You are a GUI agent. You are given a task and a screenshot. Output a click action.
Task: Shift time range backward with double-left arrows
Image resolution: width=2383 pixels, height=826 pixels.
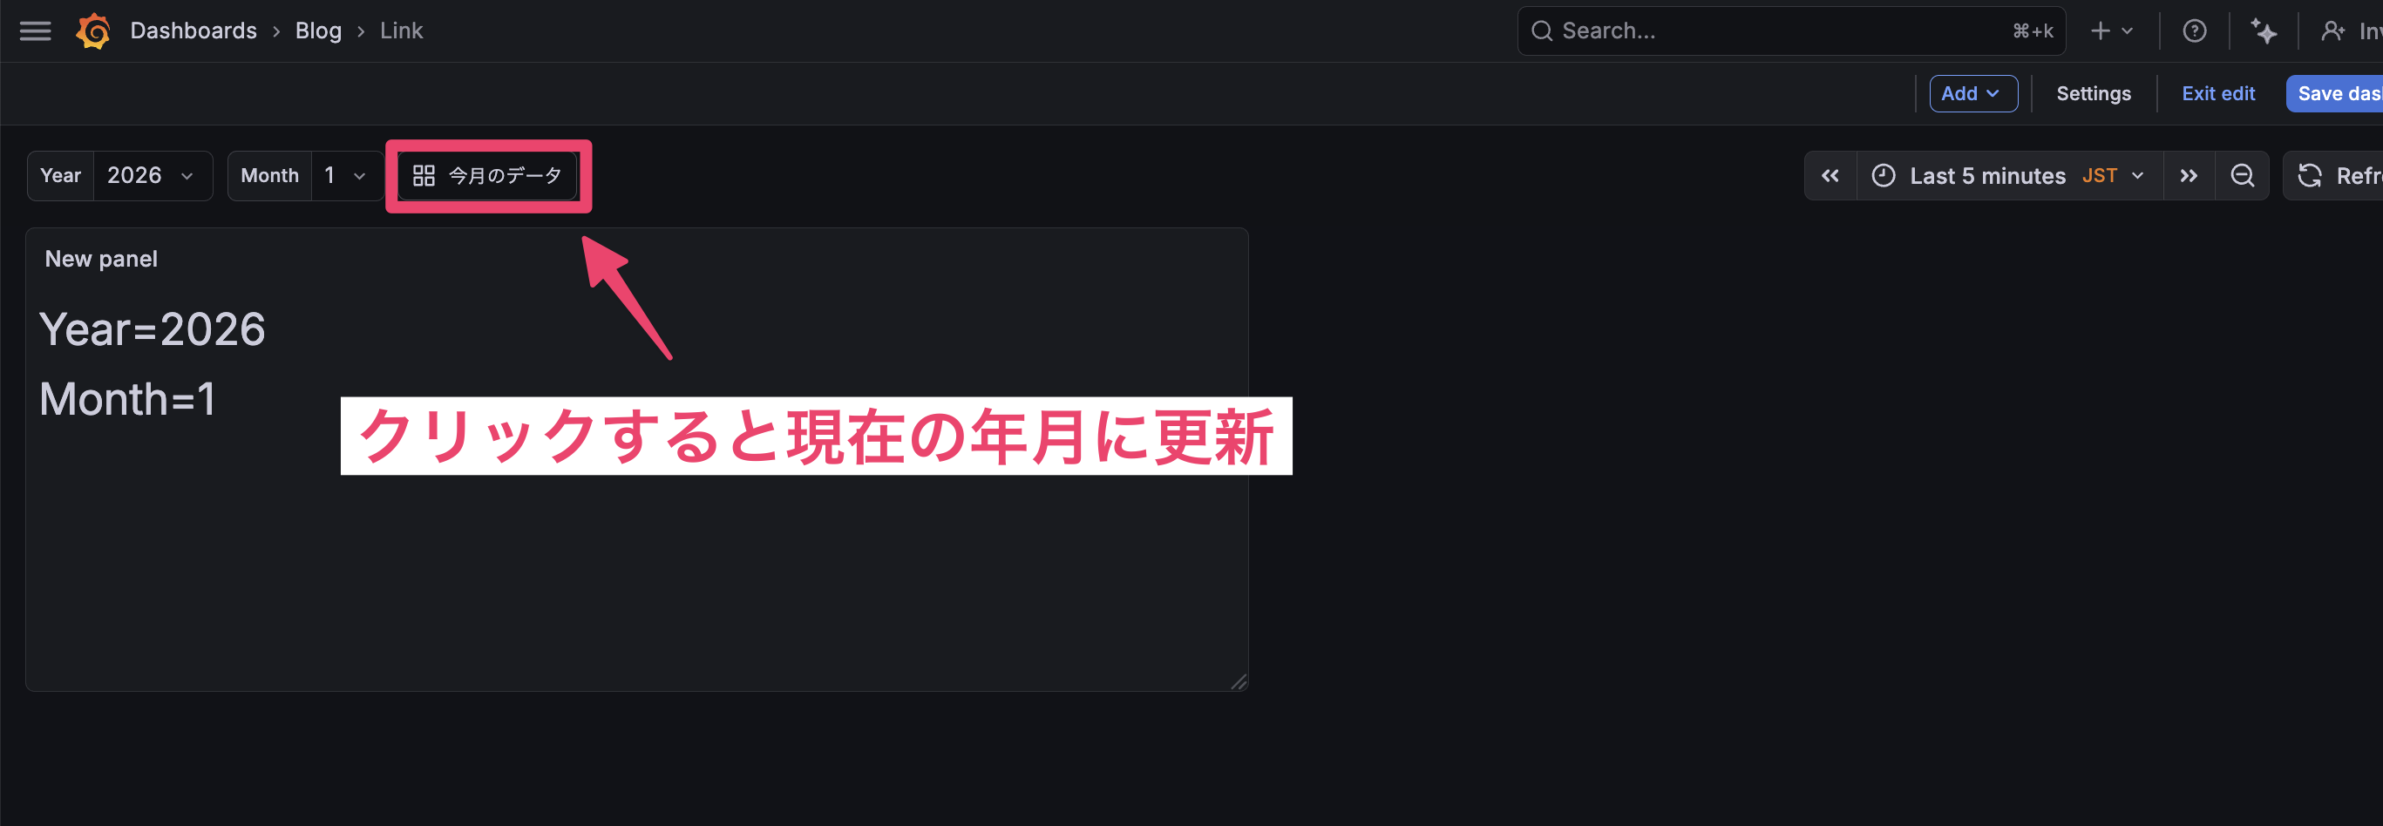(x=1830, y=176)
